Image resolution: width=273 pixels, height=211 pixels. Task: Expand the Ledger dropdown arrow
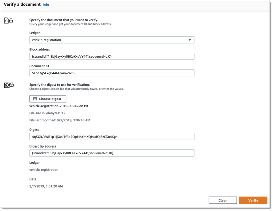[x=190, y=40]
